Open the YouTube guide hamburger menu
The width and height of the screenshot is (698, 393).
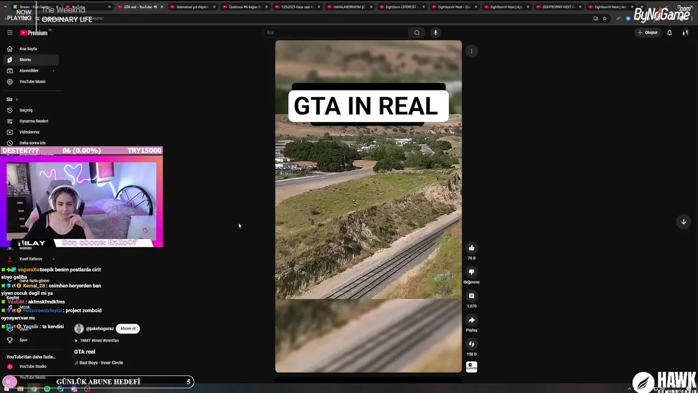[9, 33]
